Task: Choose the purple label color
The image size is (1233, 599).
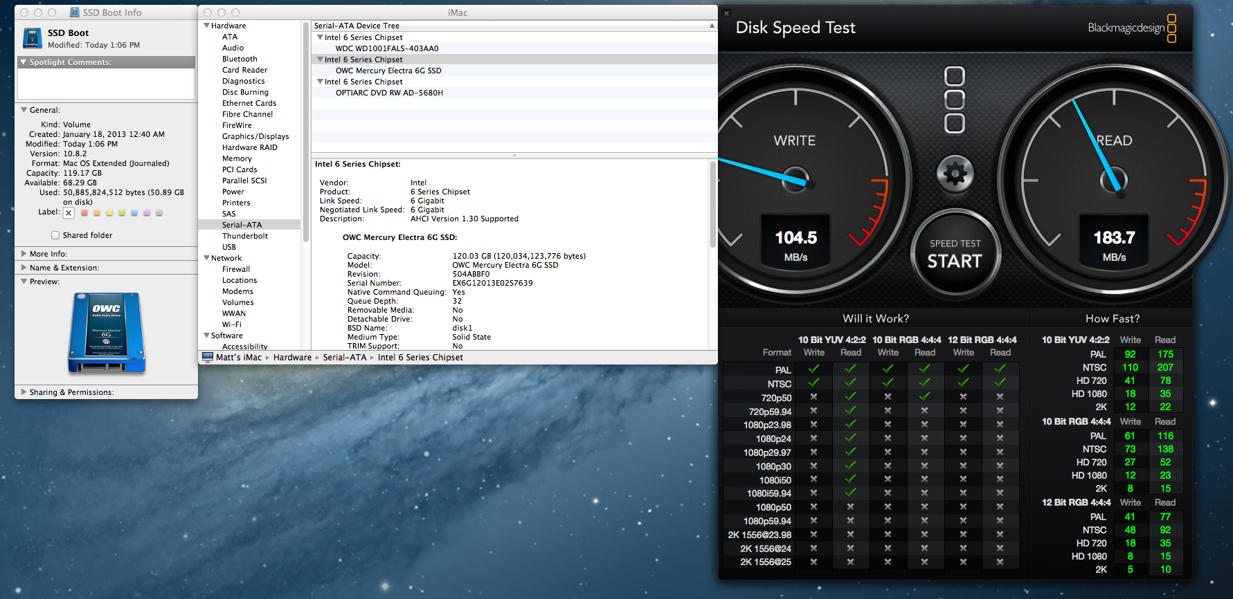Action: click(147, 213)
